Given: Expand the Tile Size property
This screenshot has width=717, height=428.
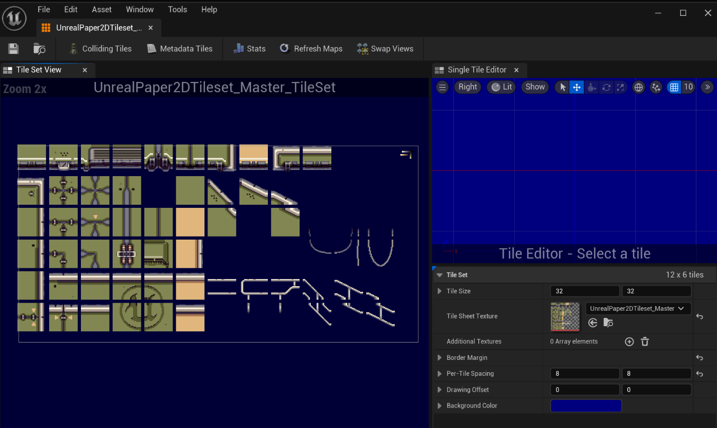Looking at the screenshot, I should click(x=439, y=291).
